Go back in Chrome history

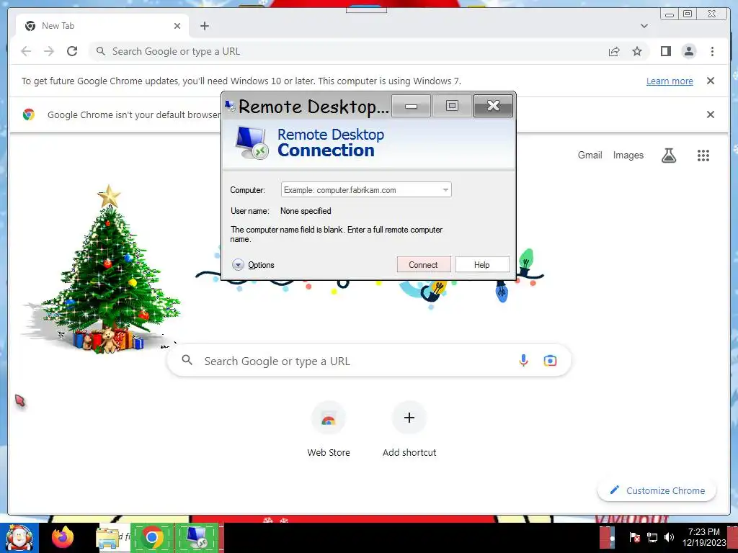27,51
